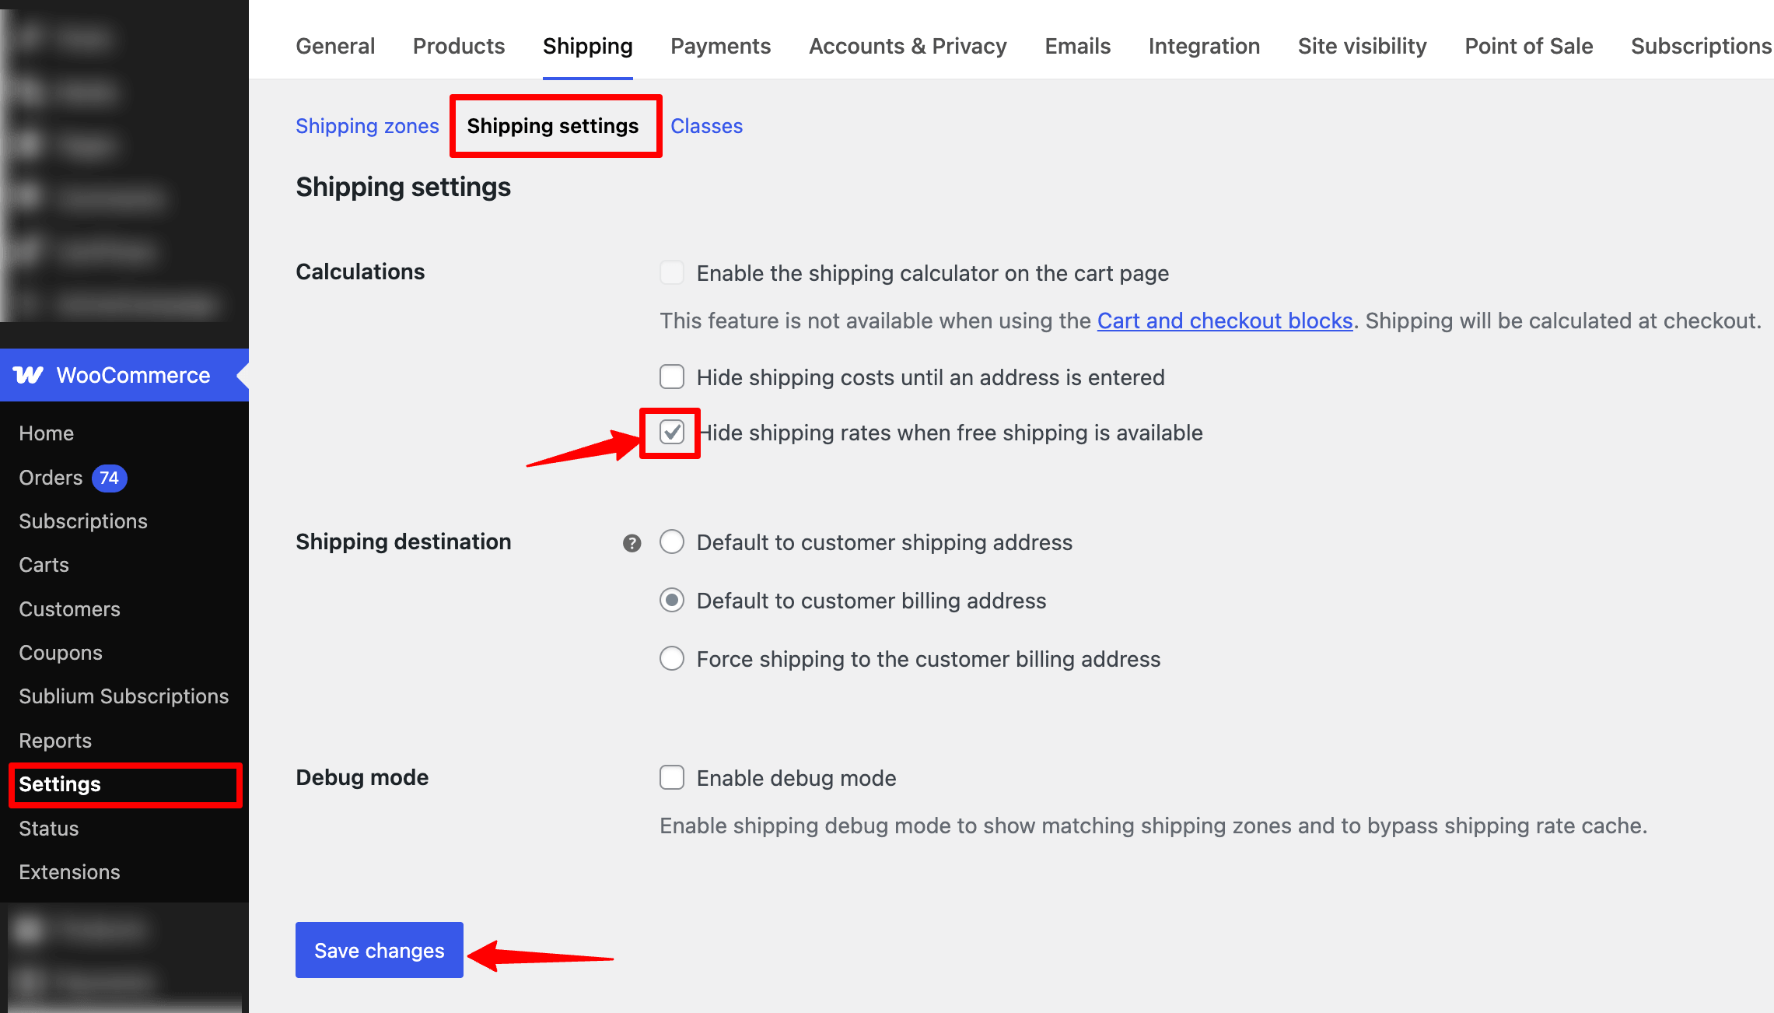Click the Orders notification badge showing 74
Screen dimensions: 1774x1013
click(x=109, y=478)
